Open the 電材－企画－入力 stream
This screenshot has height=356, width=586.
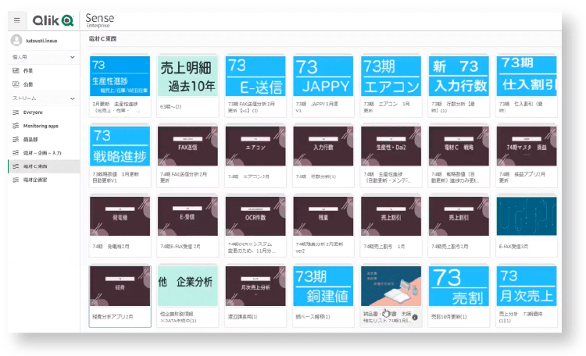[x=43, y=153]
